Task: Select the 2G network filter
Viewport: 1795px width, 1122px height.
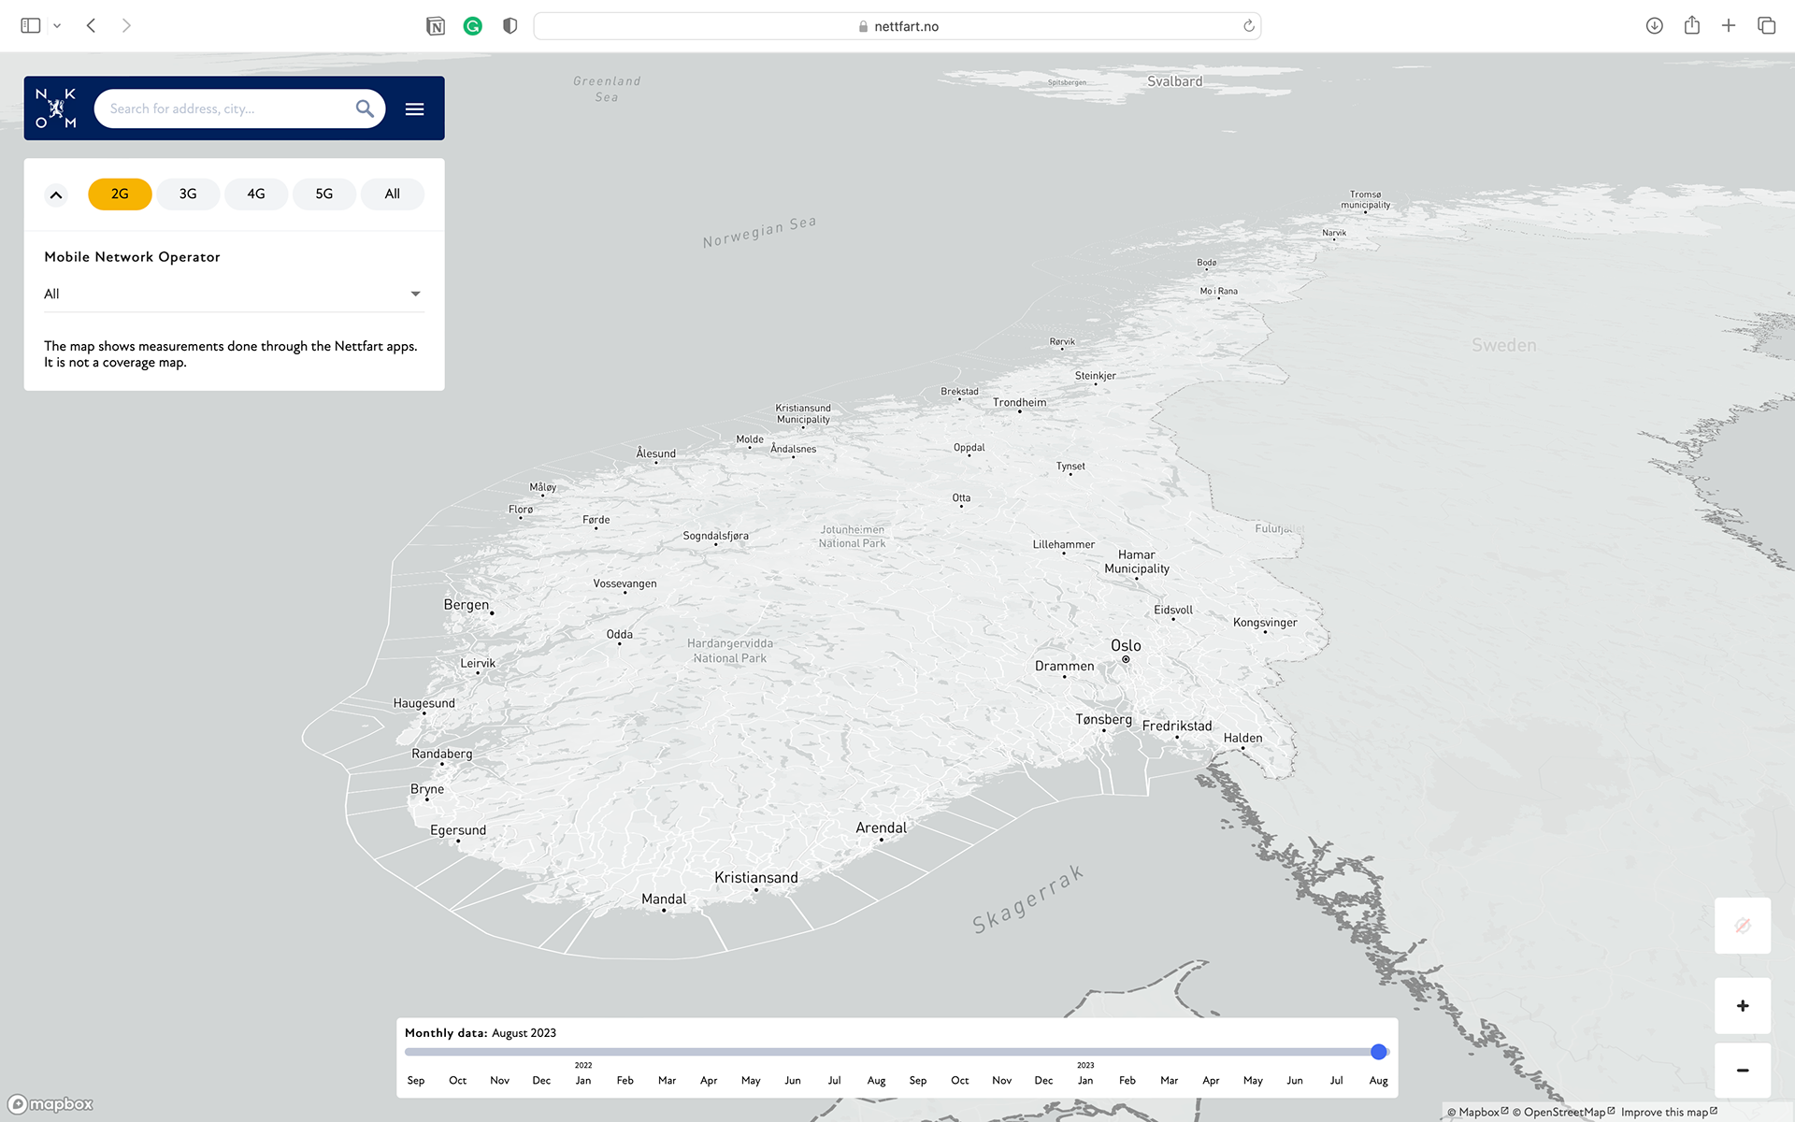Action: pyautogui.click(x=120, y=194)
